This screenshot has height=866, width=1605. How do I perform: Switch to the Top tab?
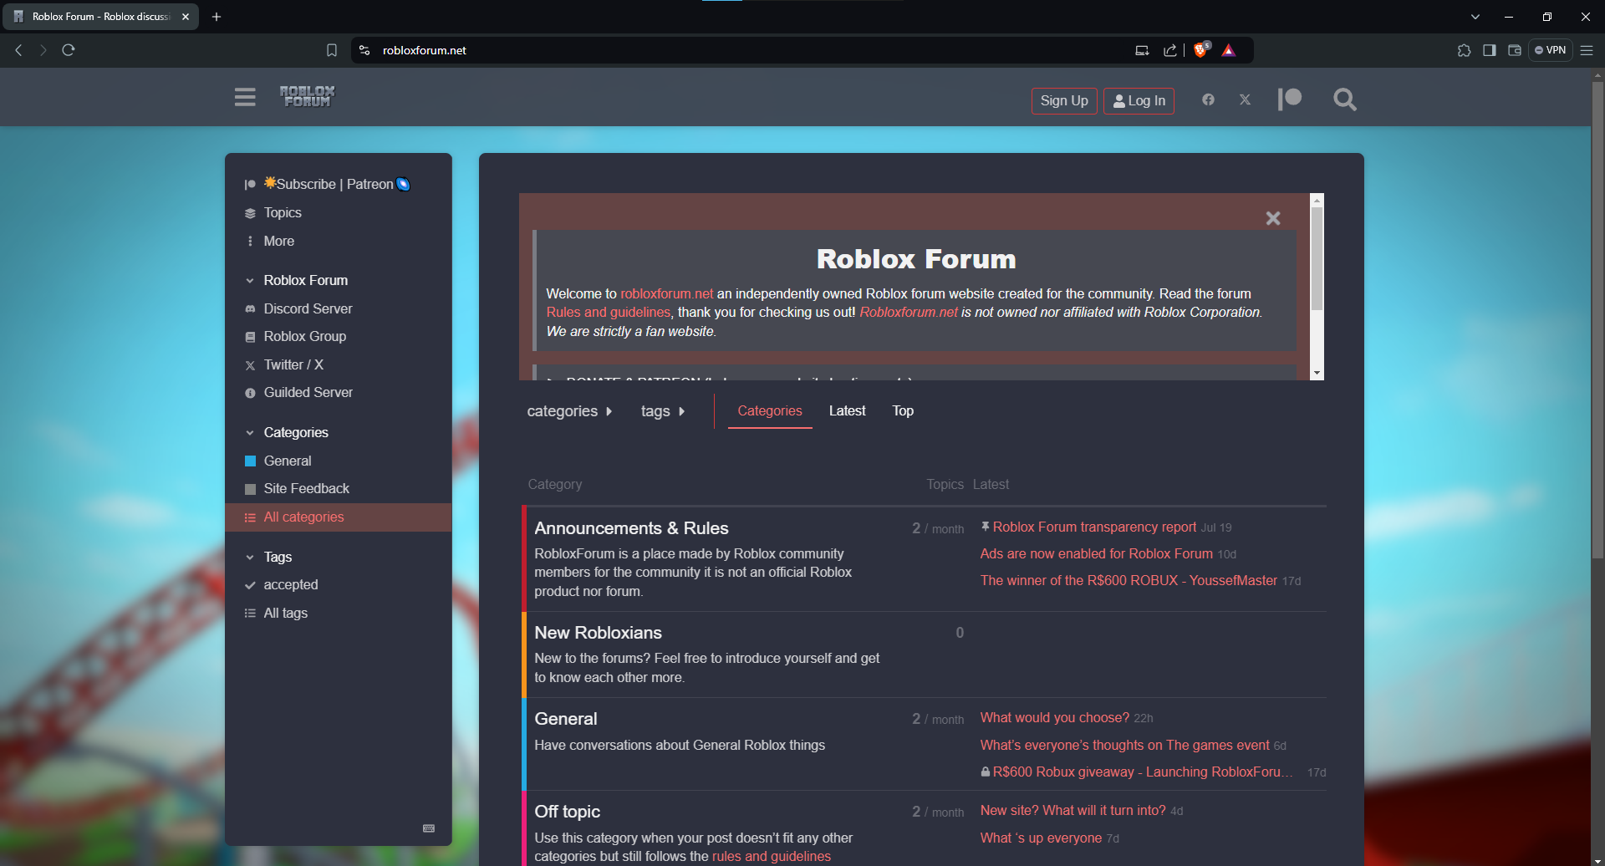pos(903,411)
